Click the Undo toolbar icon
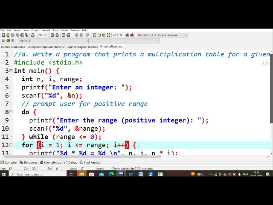Viewport: 273px width, 205px height. click(x=41, y=35)
